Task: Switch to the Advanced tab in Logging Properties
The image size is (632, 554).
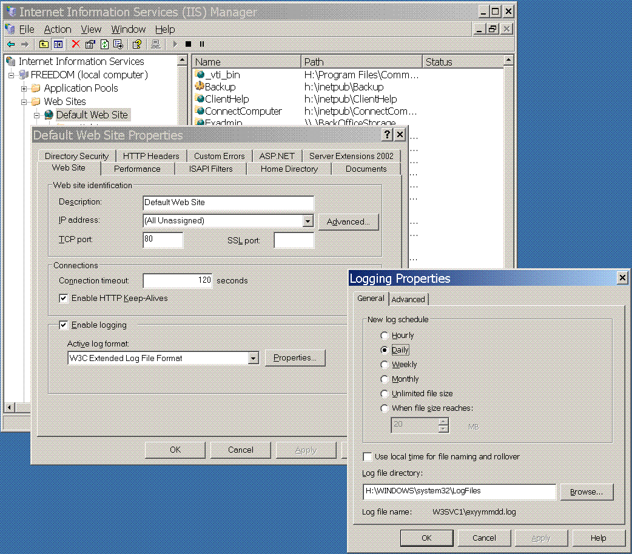Action: click(x=408, y=300)
